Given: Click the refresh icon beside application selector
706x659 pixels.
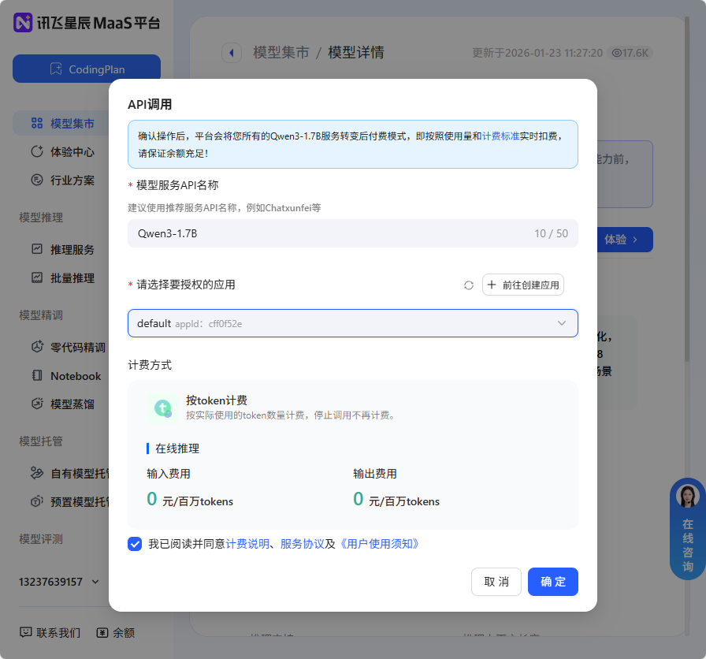Looking at the screenshot, I should tap(469, 285).
